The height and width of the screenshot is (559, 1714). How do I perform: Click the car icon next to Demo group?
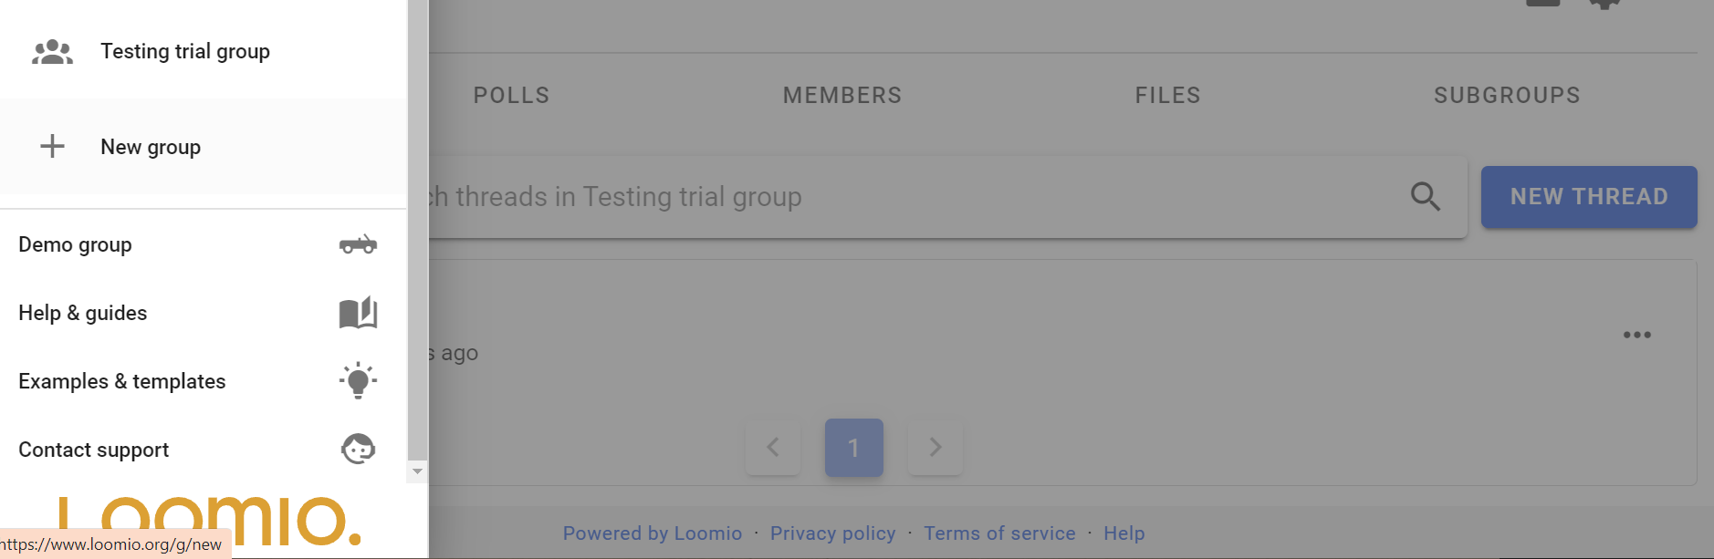pos(358,244)
